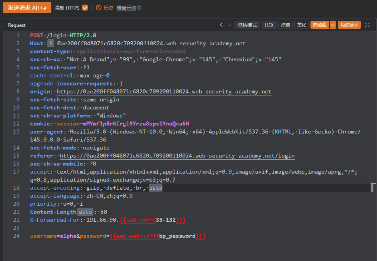This screenshot has width=377, height=261.
Task: Toggle the 强制 HTTPS checkbox
Action: click(85, 8)
